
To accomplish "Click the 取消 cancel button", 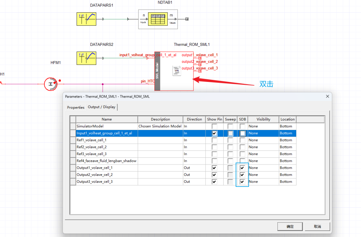I will tap(317, 227).
